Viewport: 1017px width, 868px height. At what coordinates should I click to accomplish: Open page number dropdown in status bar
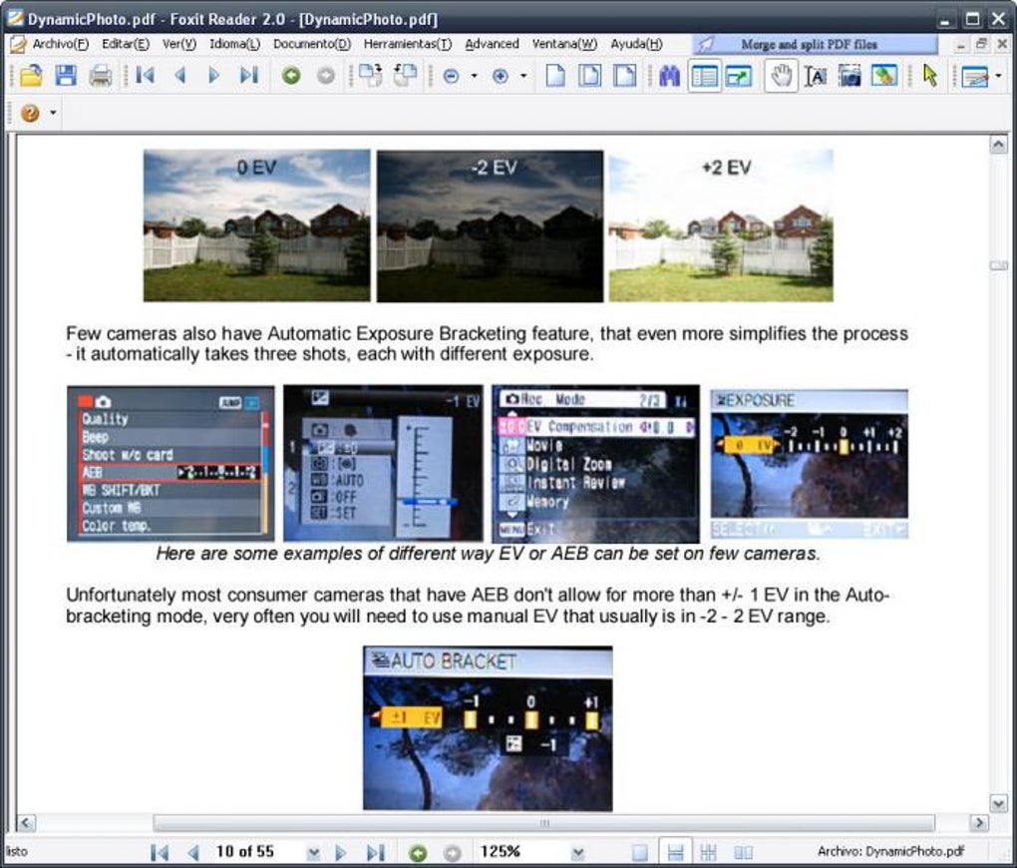point(313,852)
